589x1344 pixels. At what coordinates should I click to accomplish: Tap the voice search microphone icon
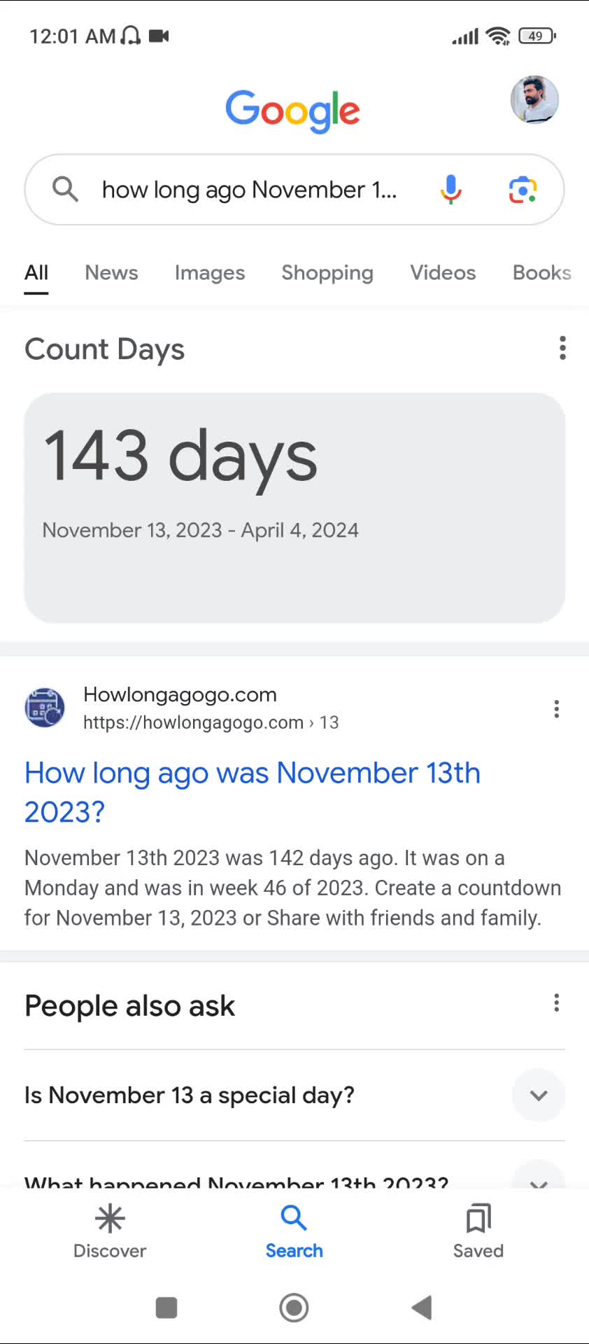pos(451,190)
